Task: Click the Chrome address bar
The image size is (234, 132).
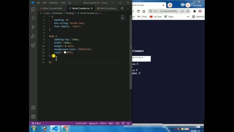Action: pyautogui.click(x=169, y=11)
